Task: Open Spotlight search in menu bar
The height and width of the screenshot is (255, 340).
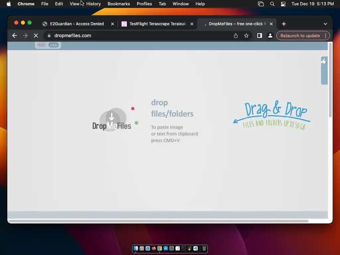Action: pyautogui.click(x=272, y=4)
